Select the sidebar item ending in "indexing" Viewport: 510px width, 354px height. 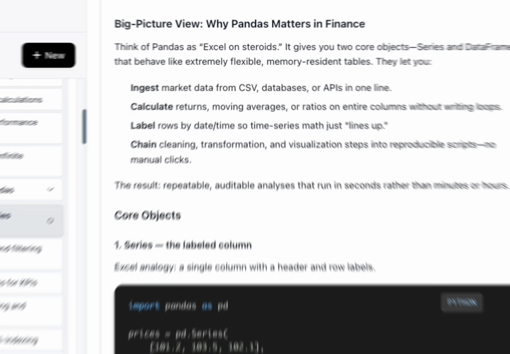[x=28, y=339]
